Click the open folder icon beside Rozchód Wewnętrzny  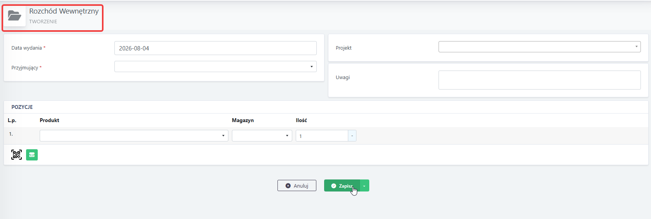pos(15,16)
